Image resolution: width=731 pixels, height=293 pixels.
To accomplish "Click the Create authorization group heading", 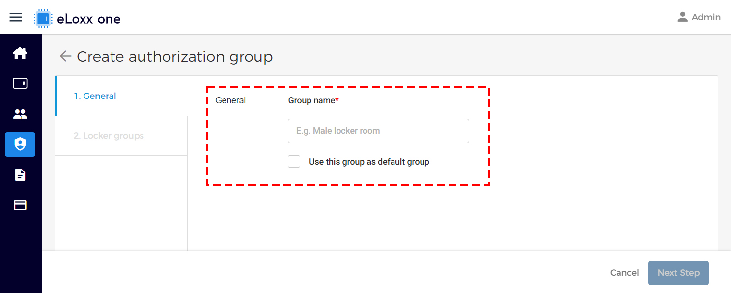I will (x=175, y=57).
